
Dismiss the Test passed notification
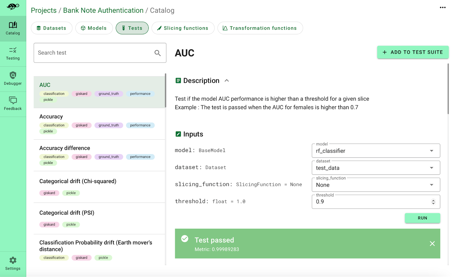click(x=432, y=243)
